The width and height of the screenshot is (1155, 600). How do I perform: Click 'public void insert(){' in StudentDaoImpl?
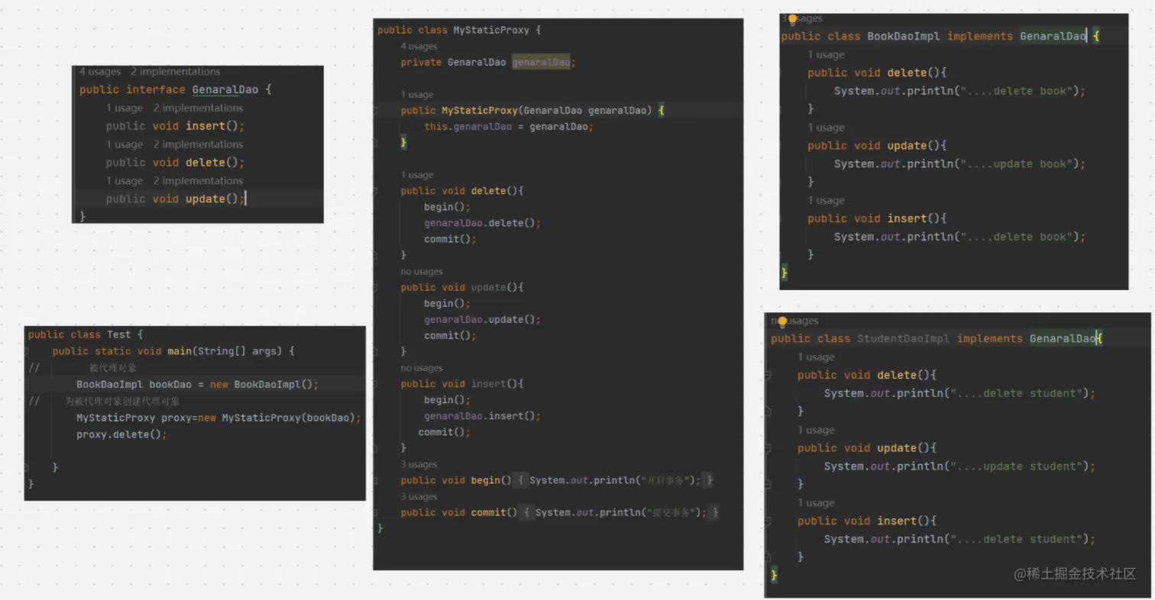click(867, 521)
